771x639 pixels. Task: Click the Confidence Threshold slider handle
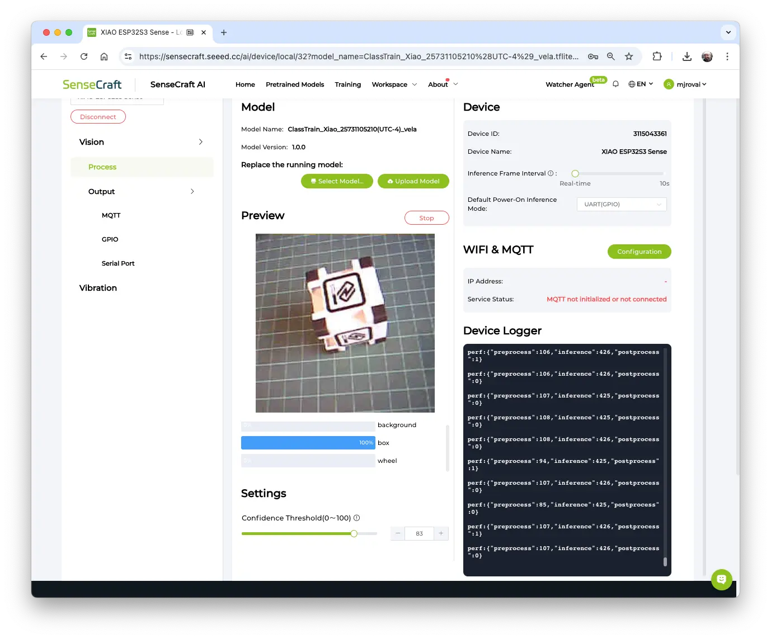pyautogui.click(x=354, y=534)
